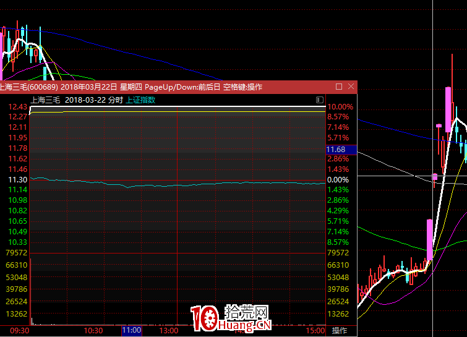Click the 8.57% red percentage label

click(338, 117)
